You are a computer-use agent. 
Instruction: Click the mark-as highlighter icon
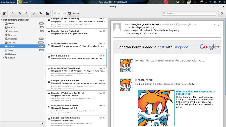point(34,13)
